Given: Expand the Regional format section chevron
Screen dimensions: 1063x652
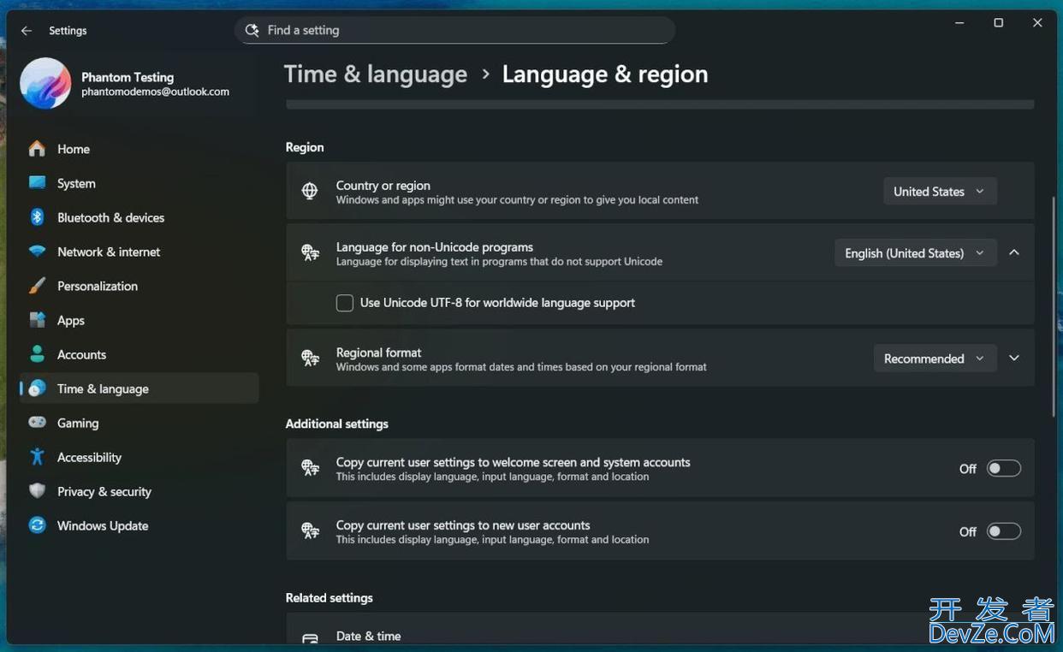Looking at the screenshot, I should [1014, 359].
